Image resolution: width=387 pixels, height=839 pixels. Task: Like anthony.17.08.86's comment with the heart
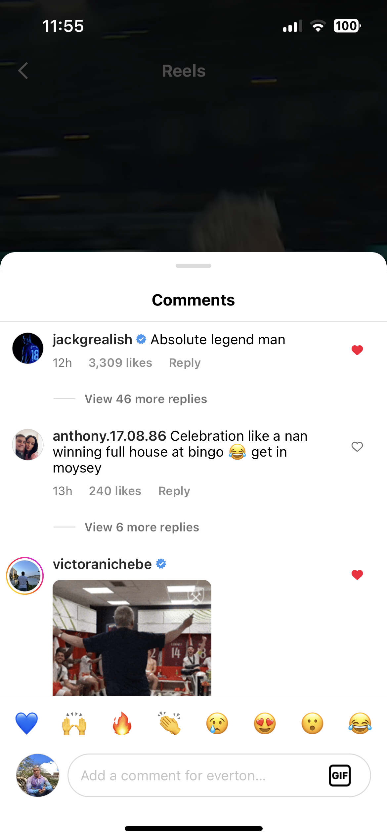click(x=357, y=447)
